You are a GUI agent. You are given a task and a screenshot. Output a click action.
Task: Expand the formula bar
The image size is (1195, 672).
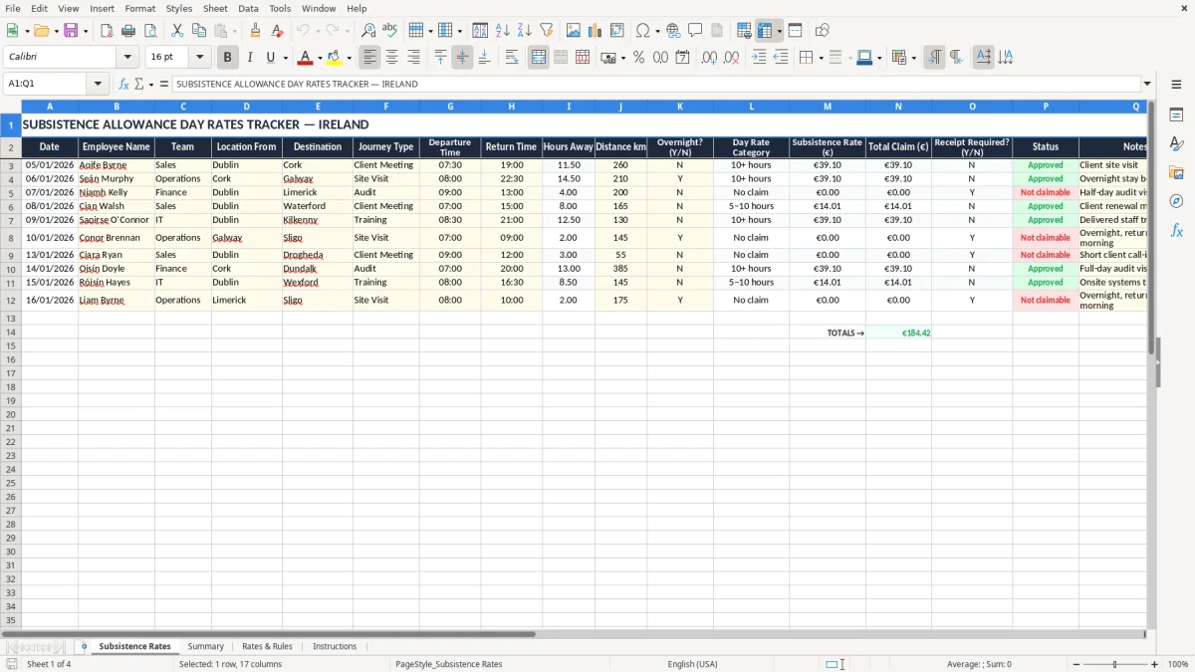[1147, 85]
